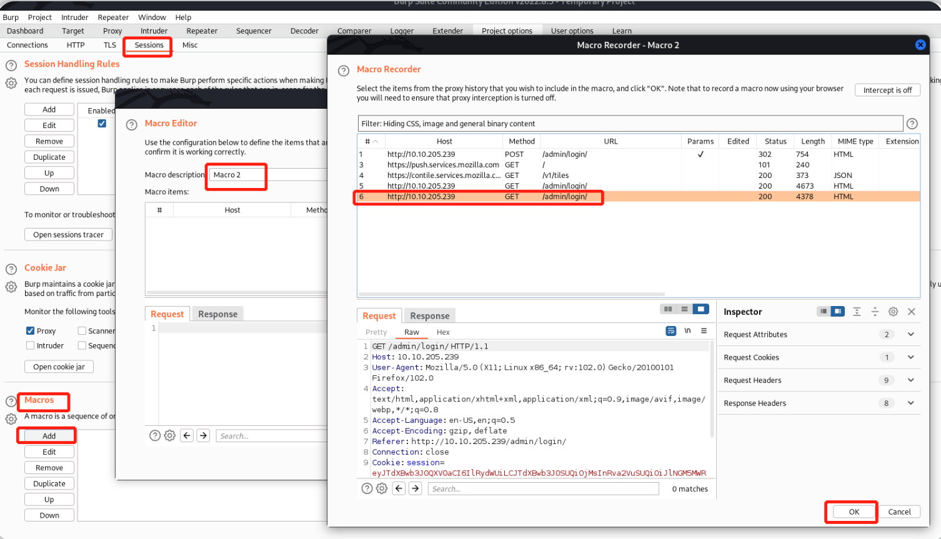Open sessions tracer
This screenshot has width=941, height=539.
pos(68,234)
